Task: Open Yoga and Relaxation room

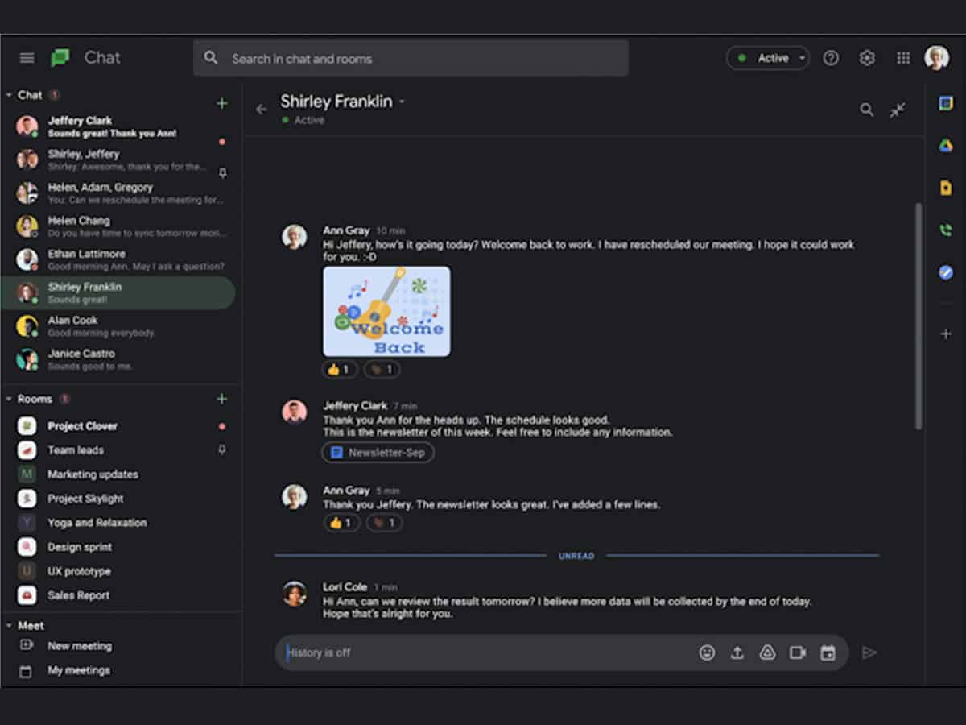Action: coord(119,522)
